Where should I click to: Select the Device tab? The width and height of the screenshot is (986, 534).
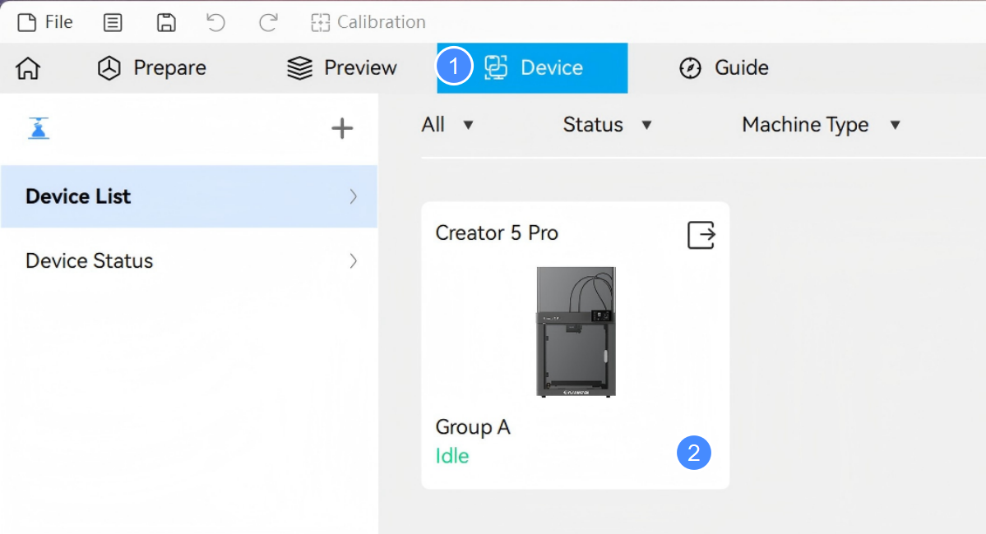532,68
